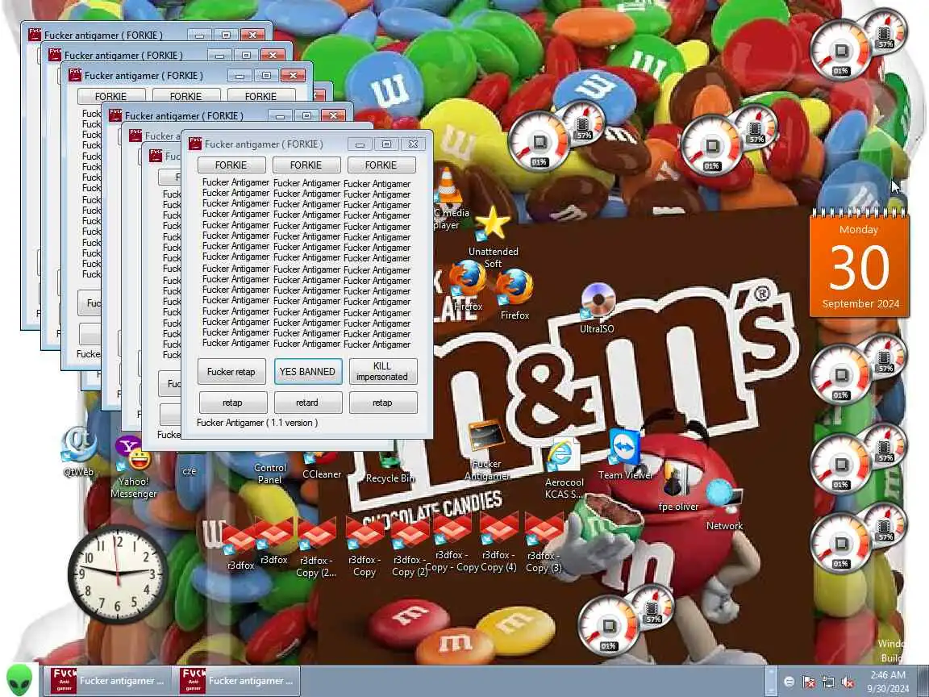Click the YES BANNED button
This screenshot has height=697, width=929.
click(307, 372)
